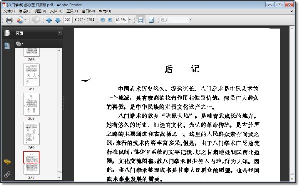The height and width of the screenshot is (187, 300).
Task: Open the 文件(F) menu
Action: (x=9, y=11)
